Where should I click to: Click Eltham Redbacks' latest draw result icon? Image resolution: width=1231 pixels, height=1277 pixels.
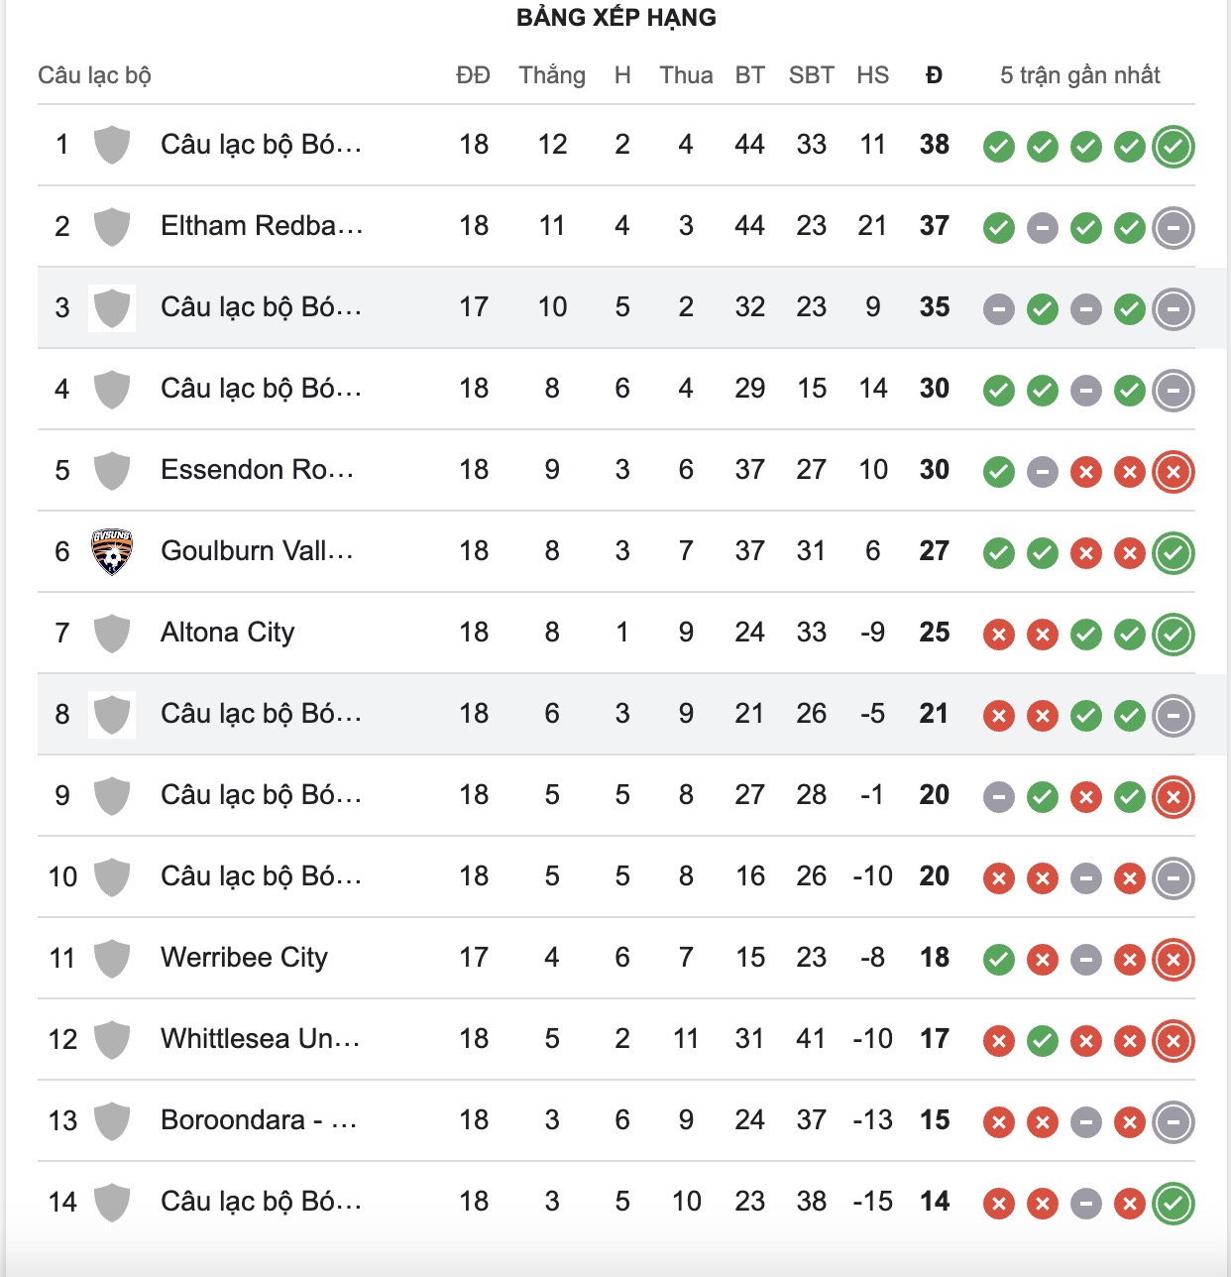(x=1174, y=228)
